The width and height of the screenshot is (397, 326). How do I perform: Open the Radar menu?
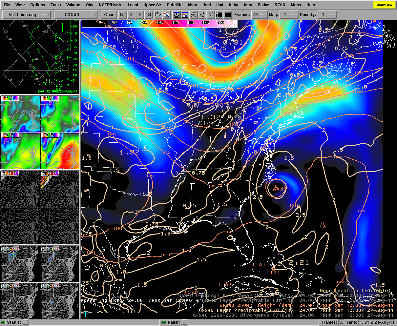pos(263,5)
